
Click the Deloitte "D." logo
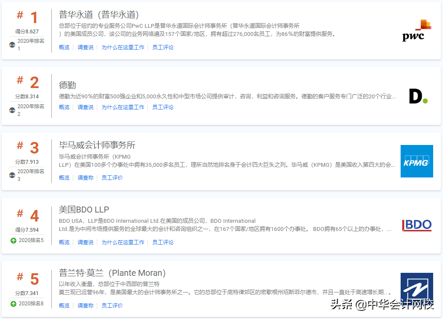419,95
